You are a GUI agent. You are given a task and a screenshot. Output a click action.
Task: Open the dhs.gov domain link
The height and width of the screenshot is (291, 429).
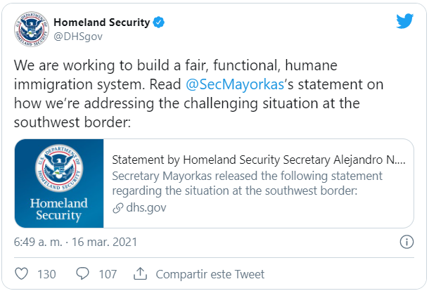pos(146,208)
